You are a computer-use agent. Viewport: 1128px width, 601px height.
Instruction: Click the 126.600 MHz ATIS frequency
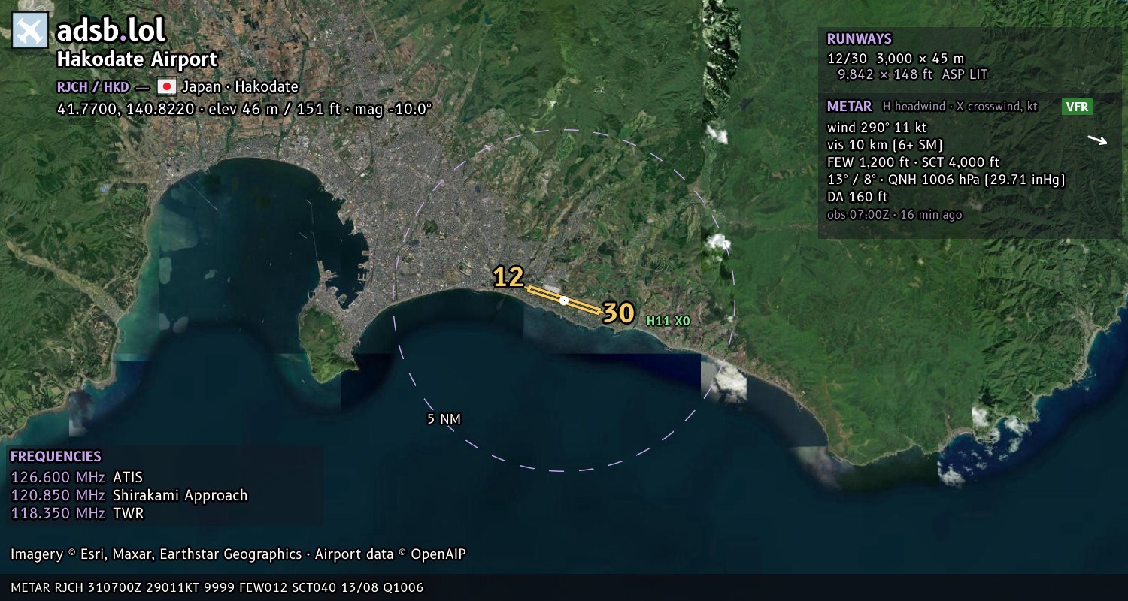pyautogui.click(x=77, y=477)
